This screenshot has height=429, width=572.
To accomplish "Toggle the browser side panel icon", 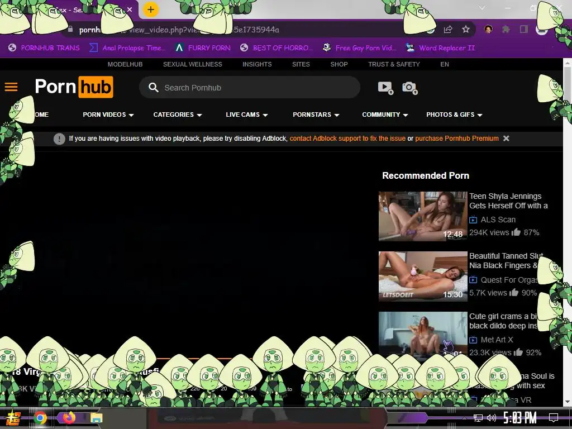I will pos(524,29).
